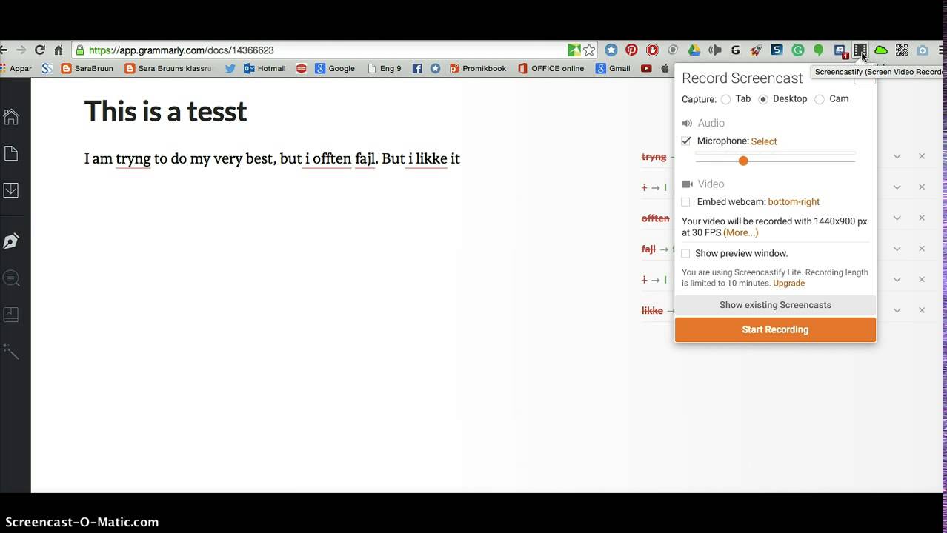Viewport: 947px width, 533px height.
Task: Click the green Grammarly extension icon
Action: click(798, 50)
